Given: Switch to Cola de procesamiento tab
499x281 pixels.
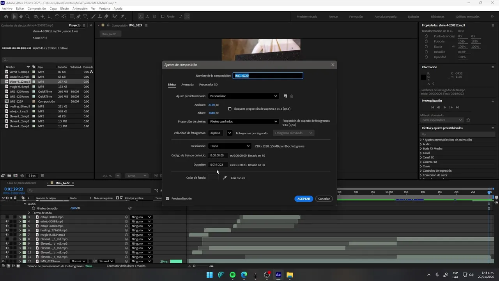Looking at the screenshot, I should click(x=21, y=183).
